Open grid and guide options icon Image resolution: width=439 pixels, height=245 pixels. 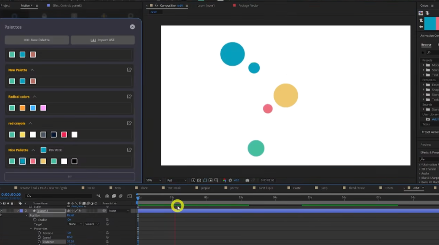pos(216,180)
